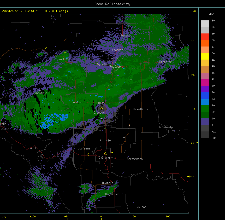Select the Lacombe city label

point(117,50)
